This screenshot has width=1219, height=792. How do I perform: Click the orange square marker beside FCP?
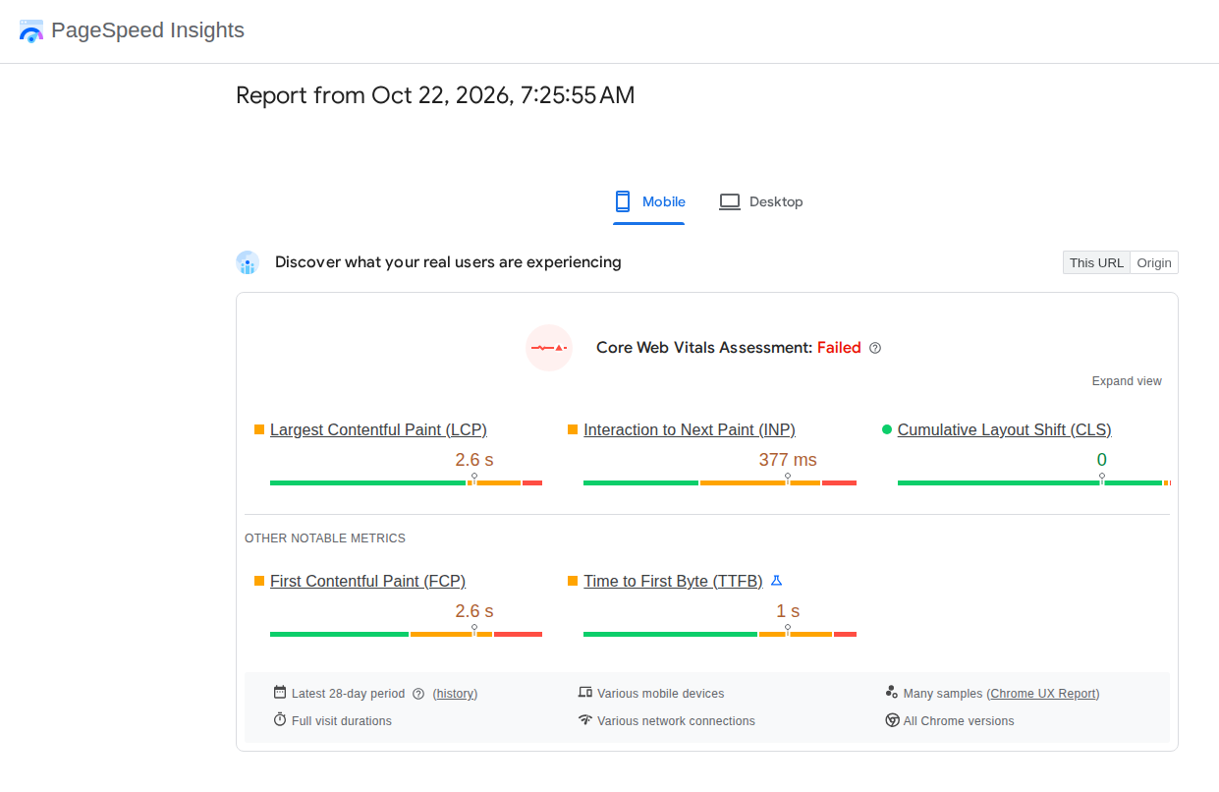click(x=259, y=581)
